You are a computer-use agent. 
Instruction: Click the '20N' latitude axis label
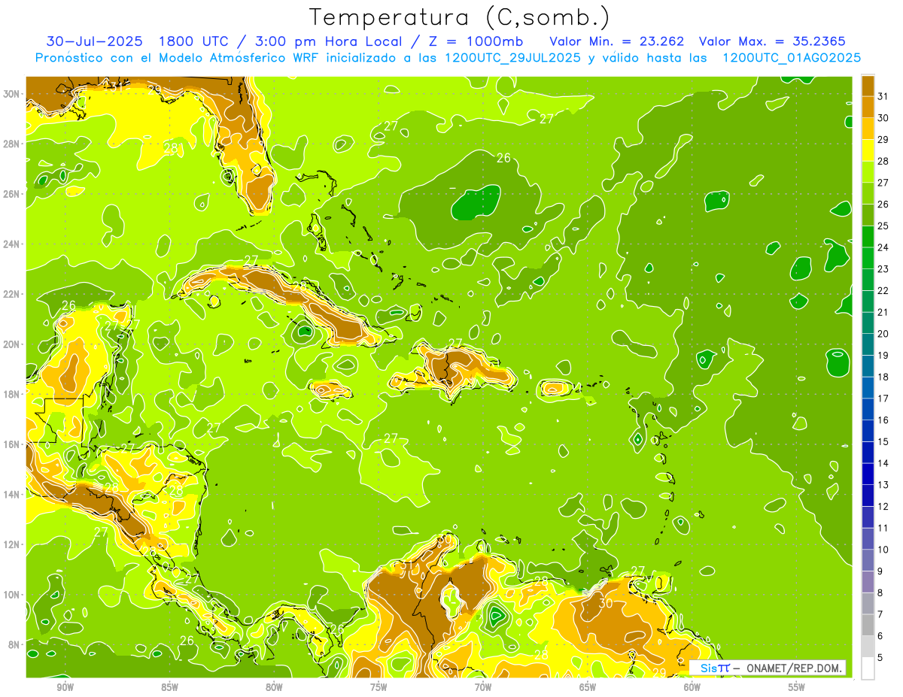click(12, 344)
